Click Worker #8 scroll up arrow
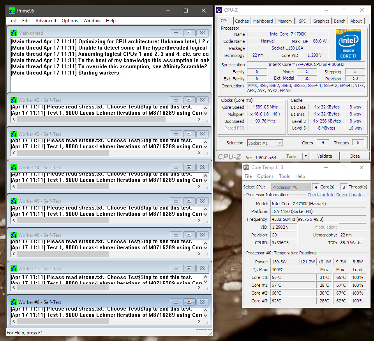This screenshot has height=341, width=374. click(205, 310)
